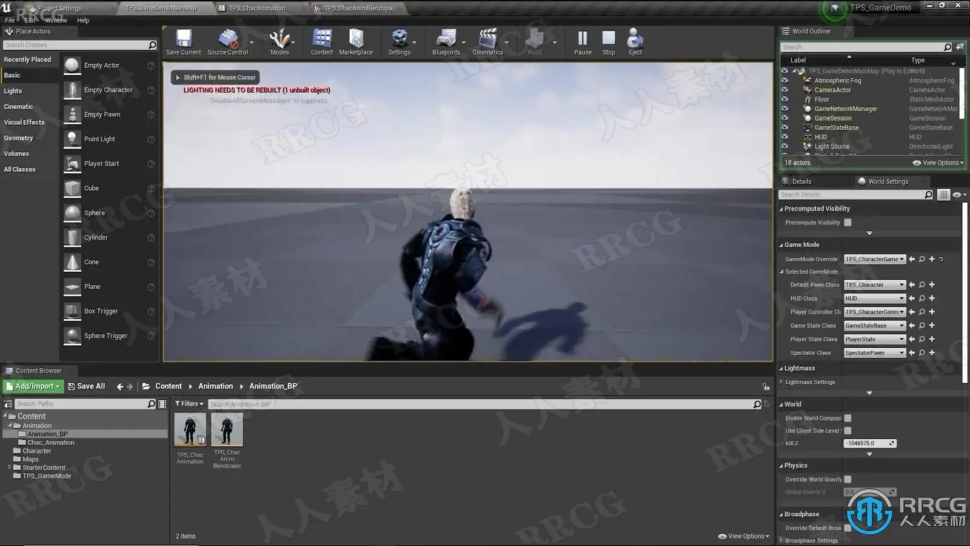Pick the Box Trigger actor icon

[x=72, y=311]
